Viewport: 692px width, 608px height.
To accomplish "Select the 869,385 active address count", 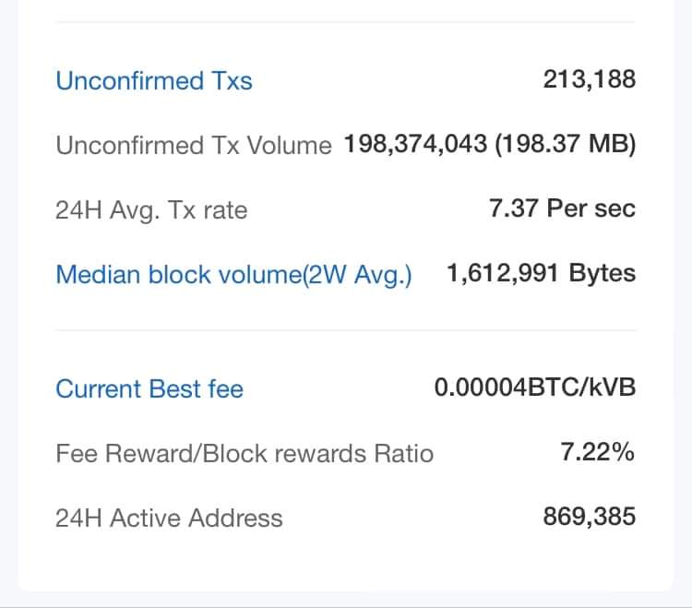I will point(590,517).
